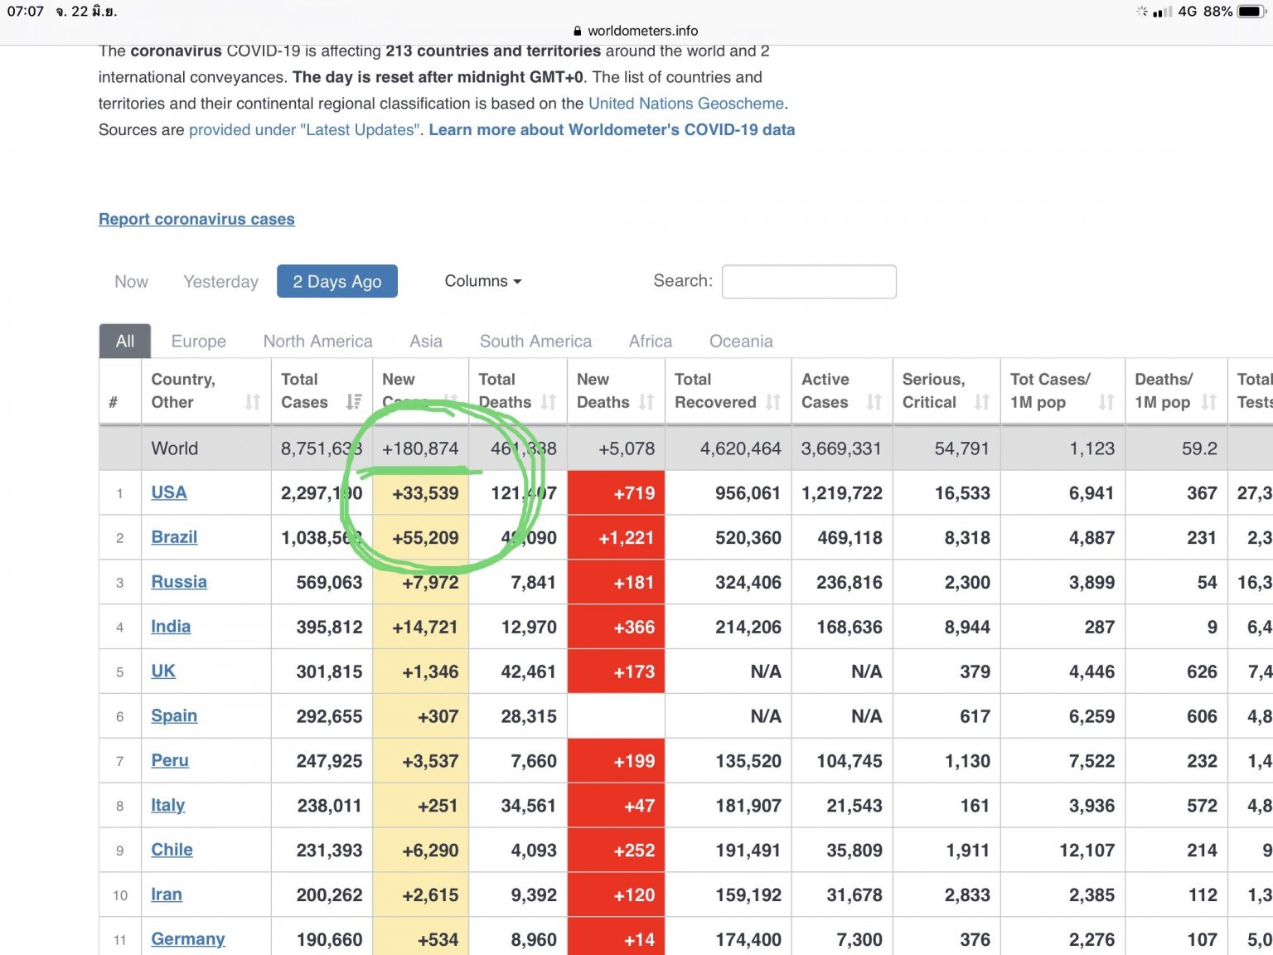Sort by Total Recovered column sort icon
Screen dimensions: 1273x955
coord(773,402)
